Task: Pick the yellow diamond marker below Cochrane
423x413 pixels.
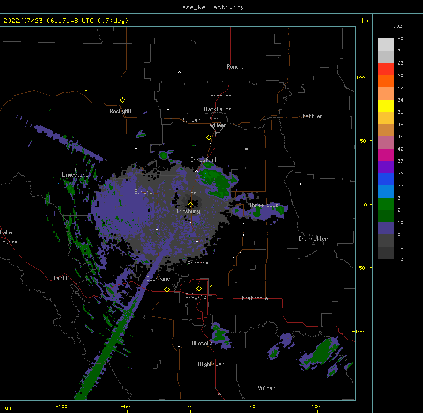Action: 167,289
